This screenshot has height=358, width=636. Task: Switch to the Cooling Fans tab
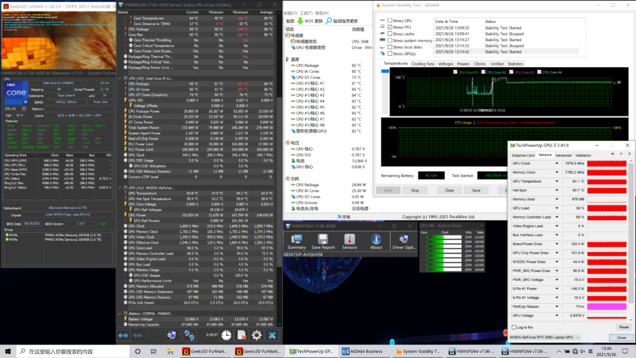423,64
